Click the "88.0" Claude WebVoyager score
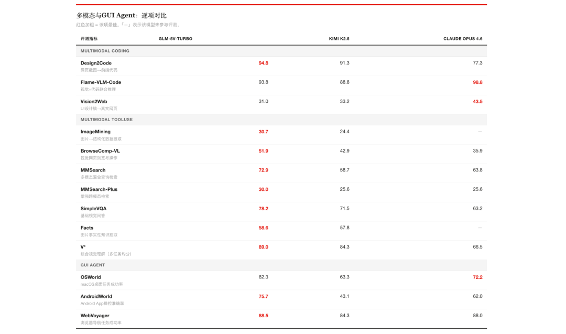 [x=477, y=315]
